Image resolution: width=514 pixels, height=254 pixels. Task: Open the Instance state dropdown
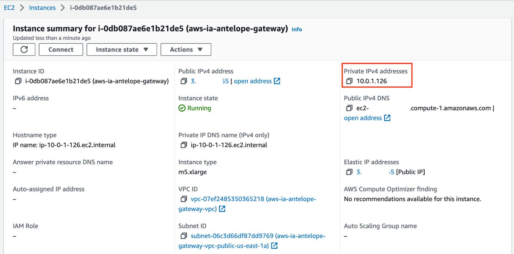pos(122,49)
